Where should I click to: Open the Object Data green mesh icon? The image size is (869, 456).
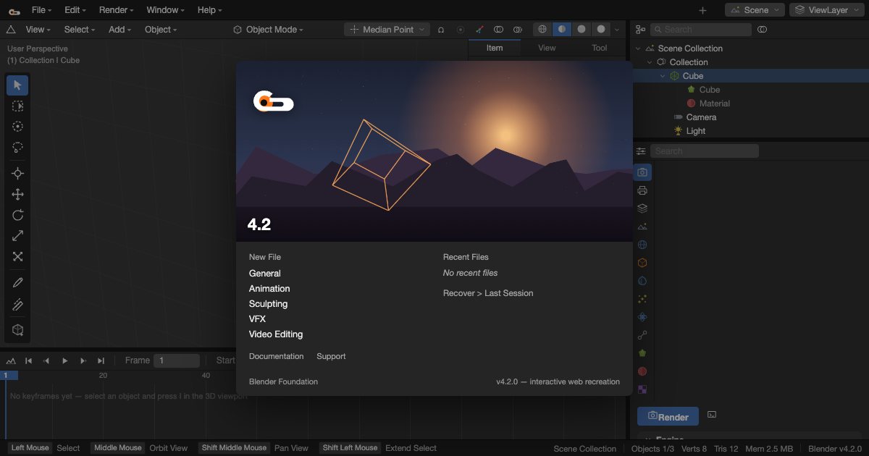coord(642,353)
